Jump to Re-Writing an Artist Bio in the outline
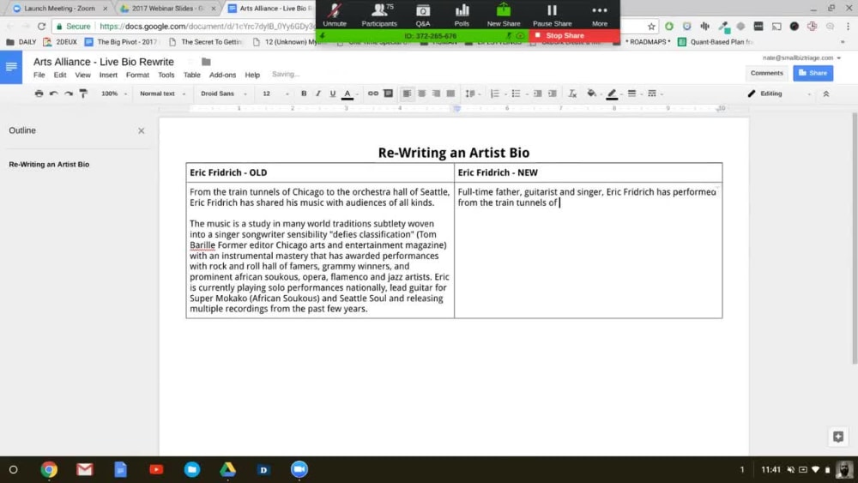Image resolution: width=858 pixels, height=483 pixels. (x=49, y=164)
